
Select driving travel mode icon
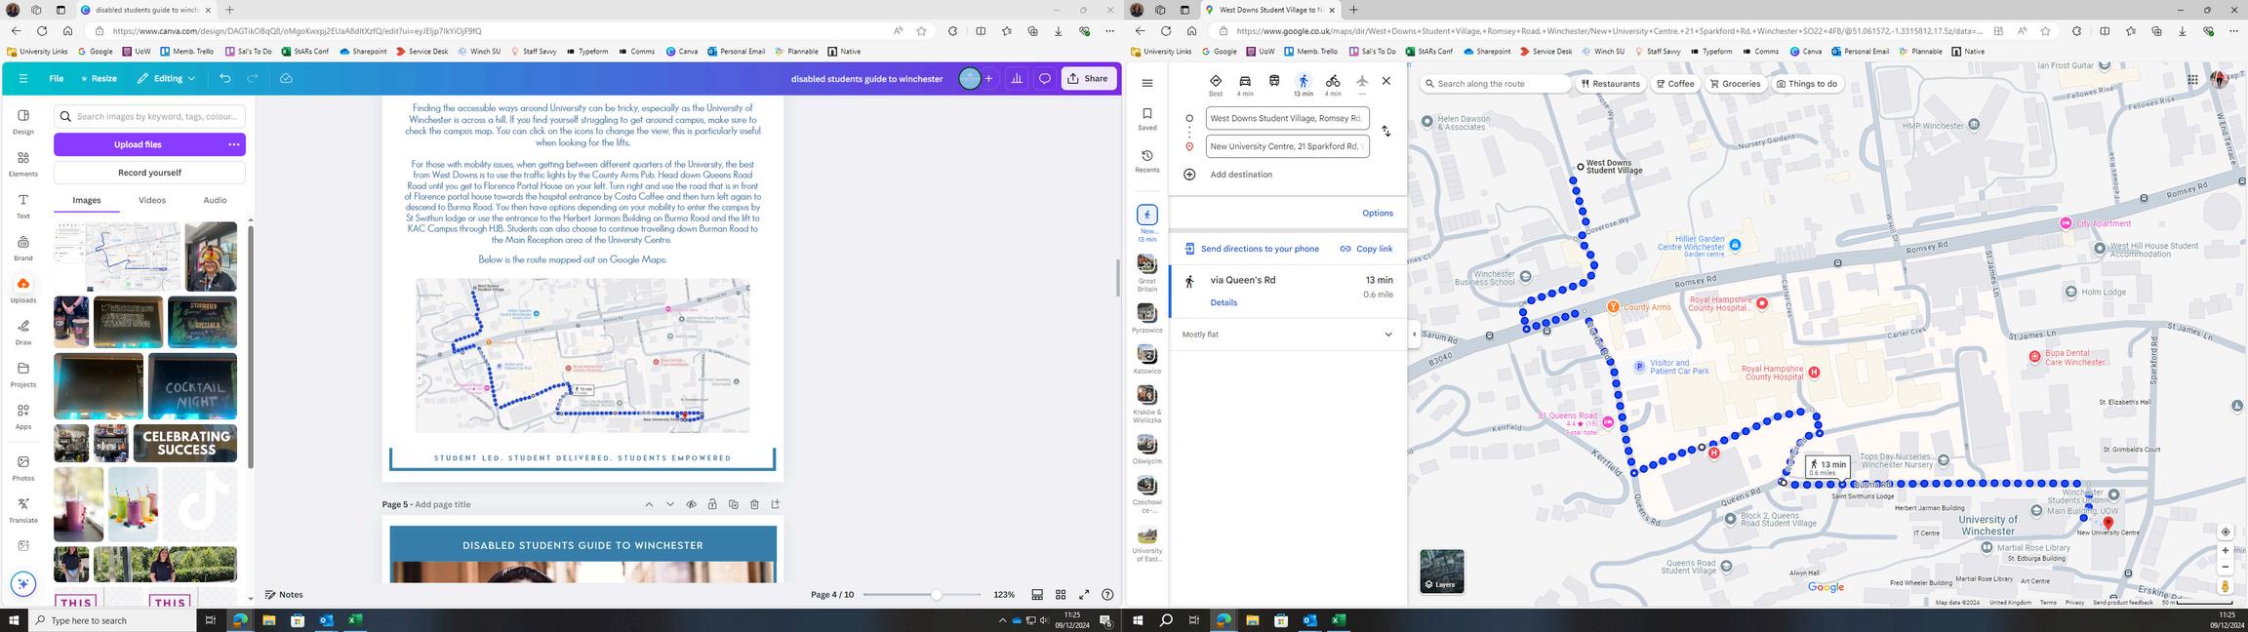click(x=1245, y=85)
